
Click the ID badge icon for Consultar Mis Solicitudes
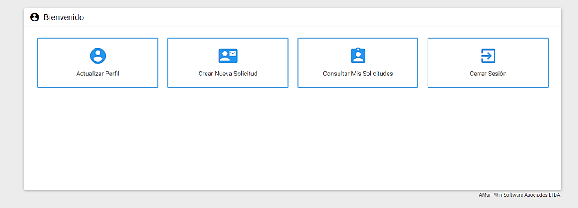(358, 55)
